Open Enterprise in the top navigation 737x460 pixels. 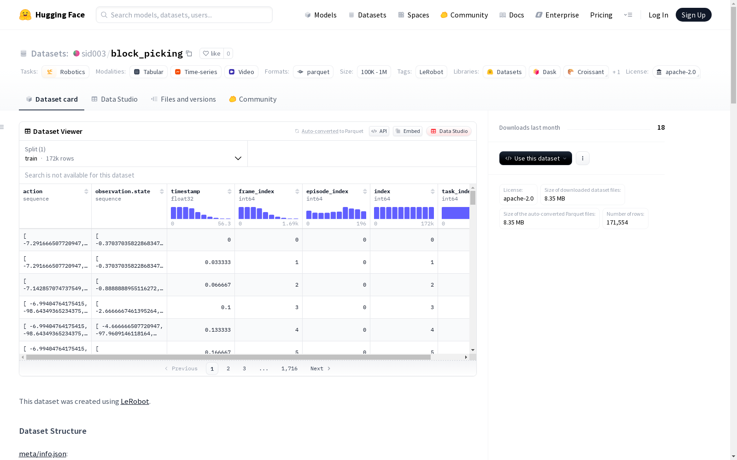click(x=557, y=15)
